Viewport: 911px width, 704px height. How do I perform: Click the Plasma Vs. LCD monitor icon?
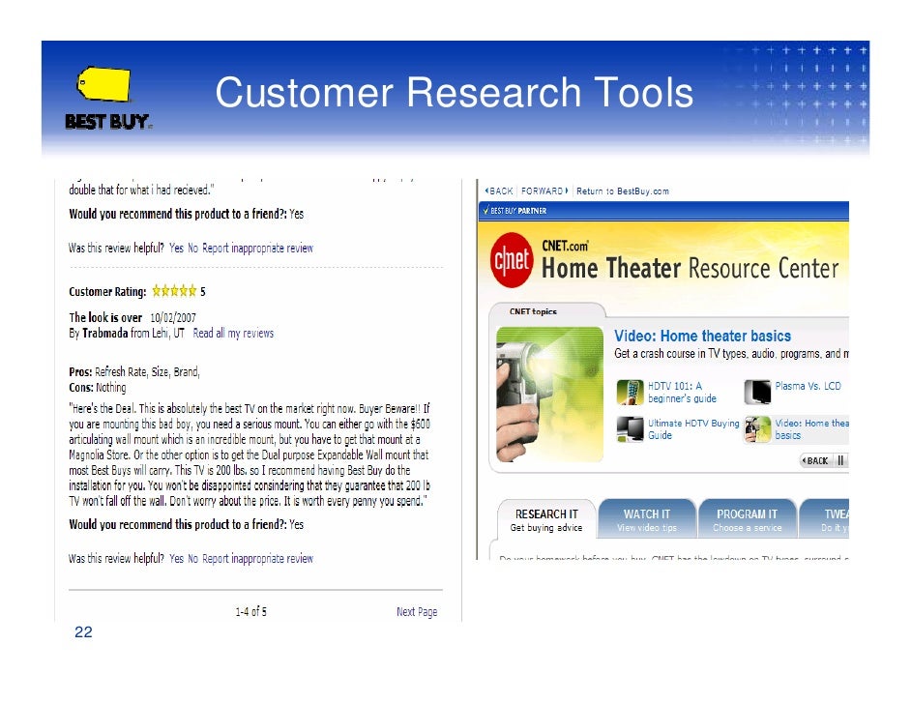coord(757,392)
